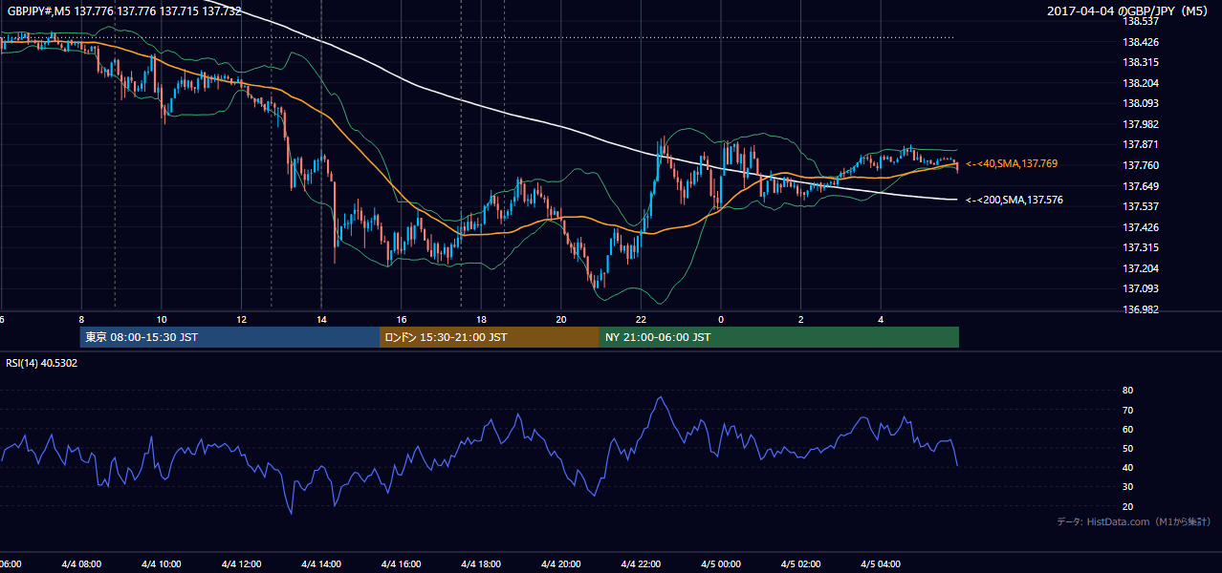Click the 4/4 12:00 time axis label
Image resolution: width=1222 pixels, height=573 pixels.
pyautogui.click(x=241, y=564)
